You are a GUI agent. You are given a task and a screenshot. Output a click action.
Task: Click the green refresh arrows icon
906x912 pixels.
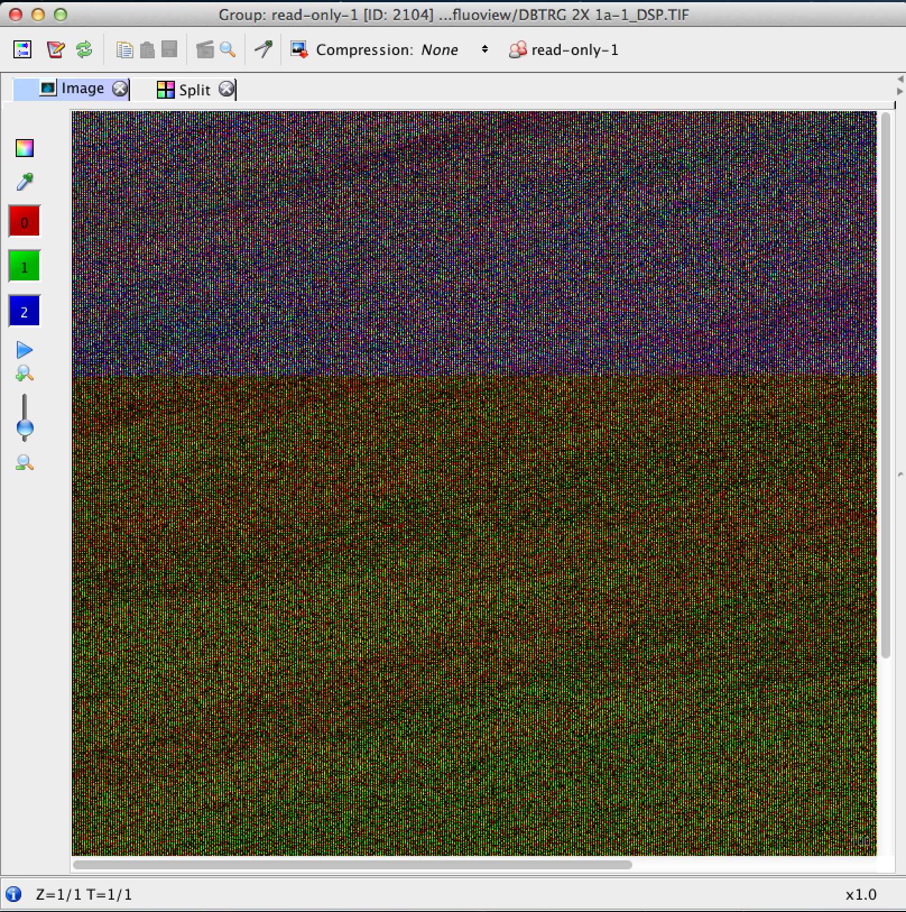tap(84, 50)
